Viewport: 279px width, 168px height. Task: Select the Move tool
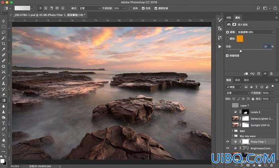point(3,21)
